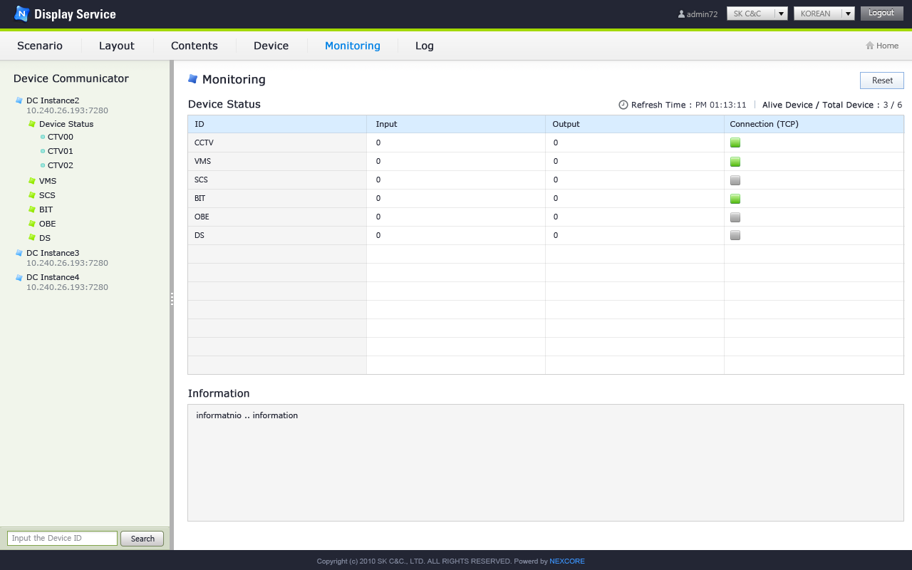Click the BIT row ID cell
Screen dimensions: 912x570
[277, 198]
